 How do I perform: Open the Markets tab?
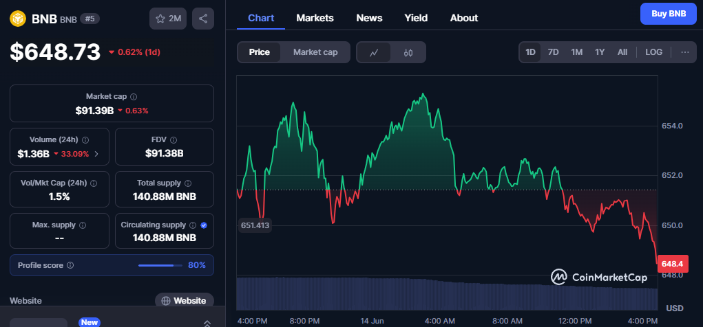point(315,19)
